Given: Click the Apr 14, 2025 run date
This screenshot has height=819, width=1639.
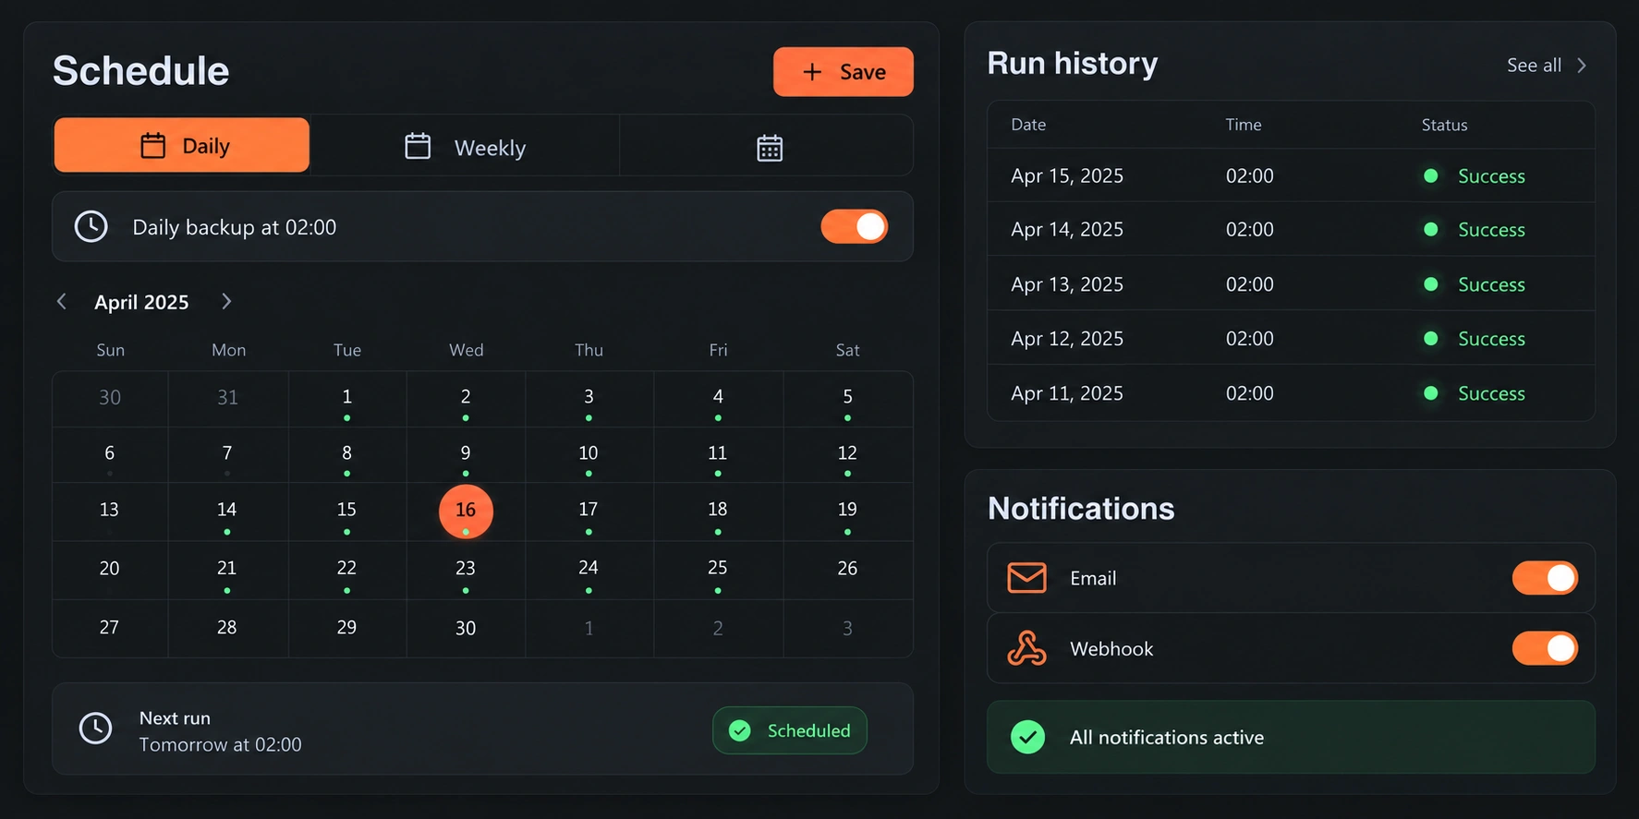Looking at the screenshot, I should pos(1067,229).
